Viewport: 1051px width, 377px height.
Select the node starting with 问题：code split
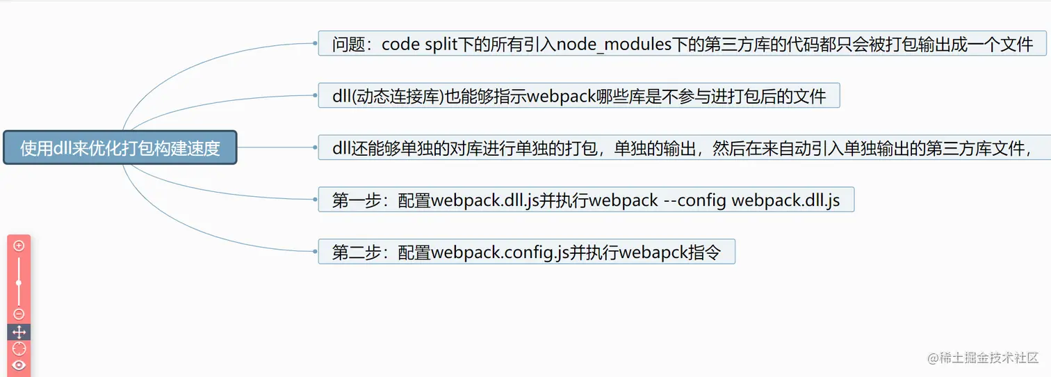point(683,43)
